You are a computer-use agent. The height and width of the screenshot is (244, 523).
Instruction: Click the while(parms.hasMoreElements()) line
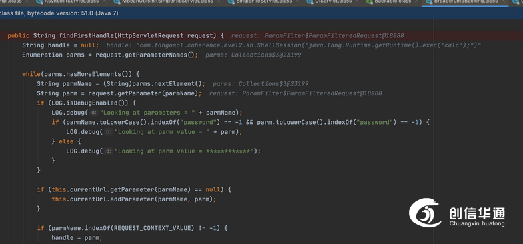pos(81,74)
